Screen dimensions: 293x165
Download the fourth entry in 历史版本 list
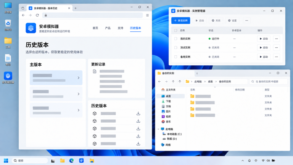coord(138,136)
